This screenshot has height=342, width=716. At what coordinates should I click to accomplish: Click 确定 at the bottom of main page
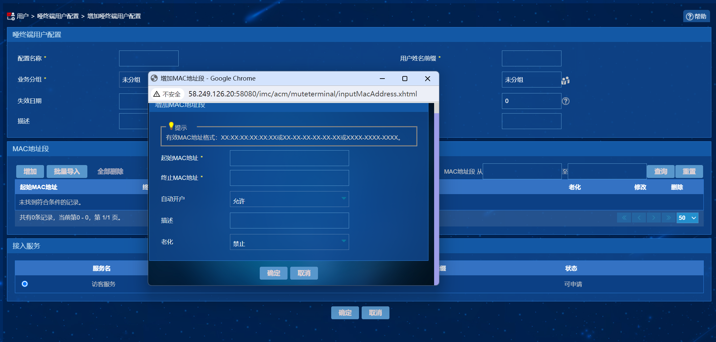345,313
